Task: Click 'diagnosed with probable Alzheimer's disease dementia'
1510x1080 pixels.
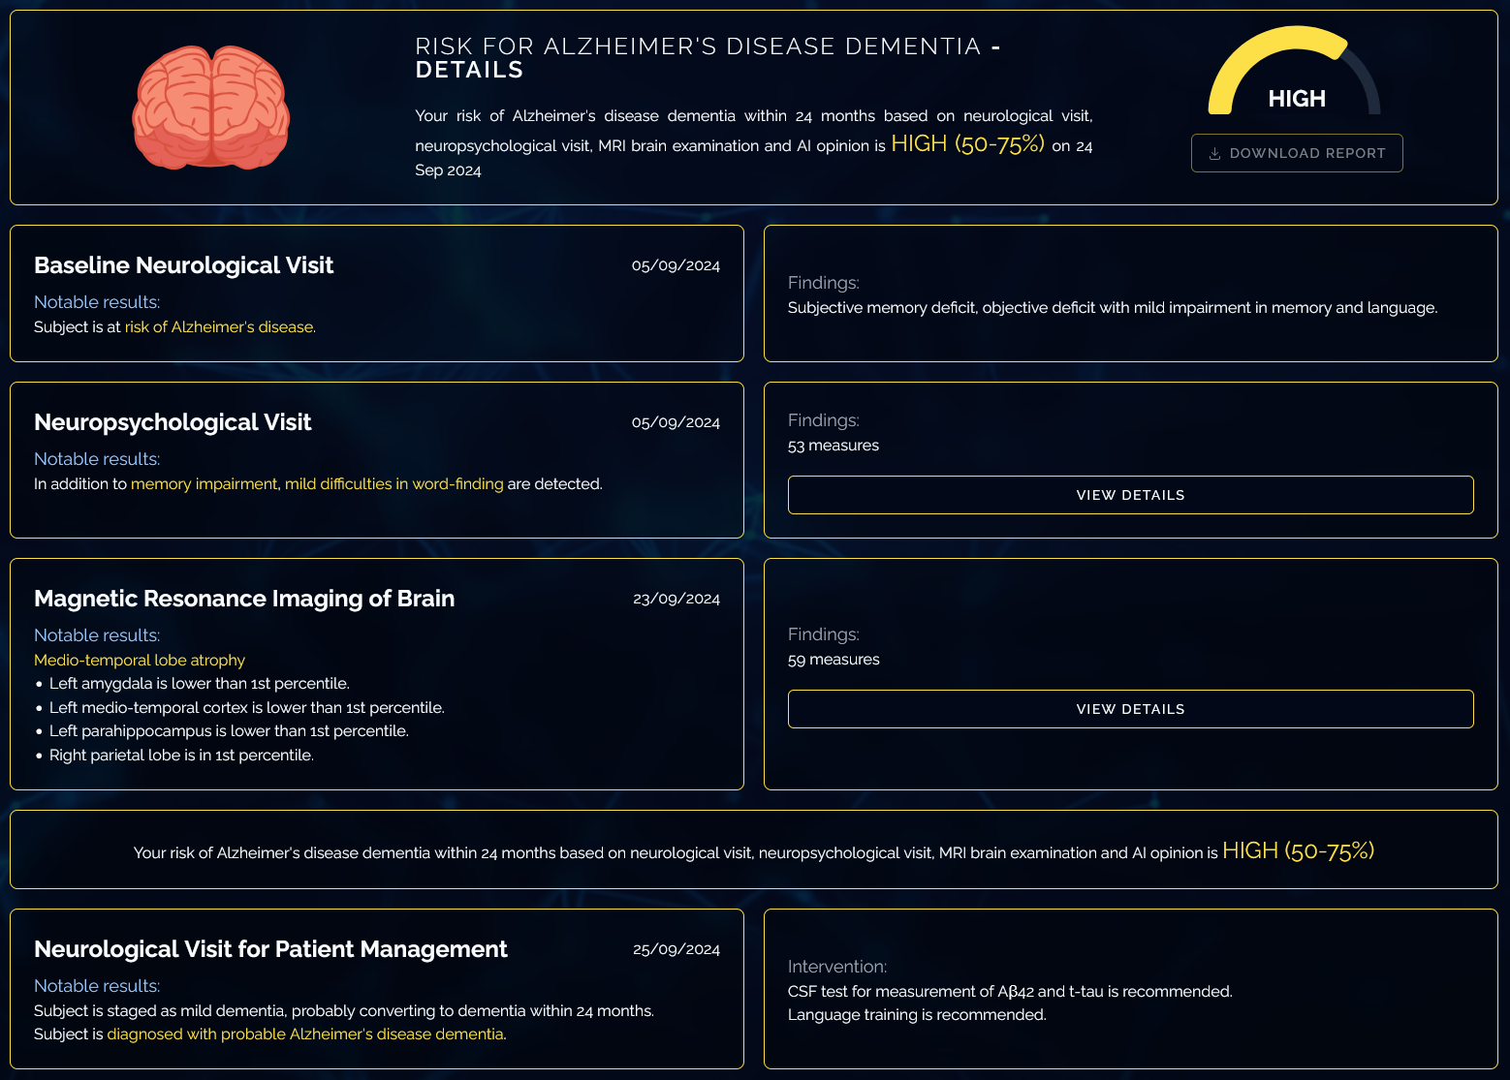Action: (x=305, y=1034)
